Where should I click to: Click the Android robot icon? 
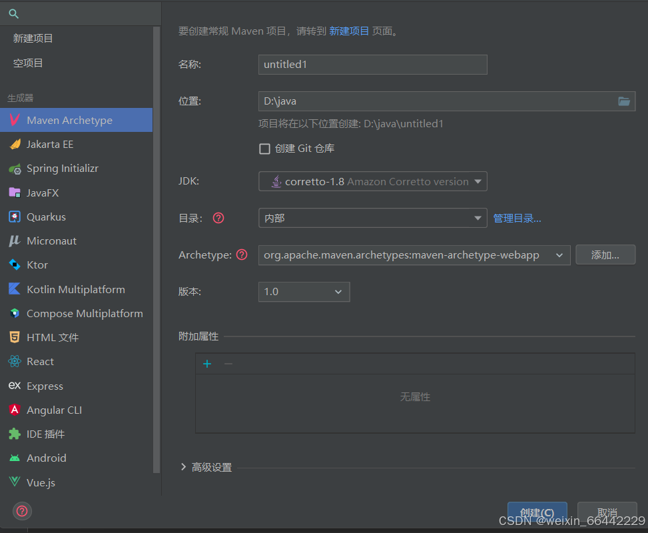(15, 458)
